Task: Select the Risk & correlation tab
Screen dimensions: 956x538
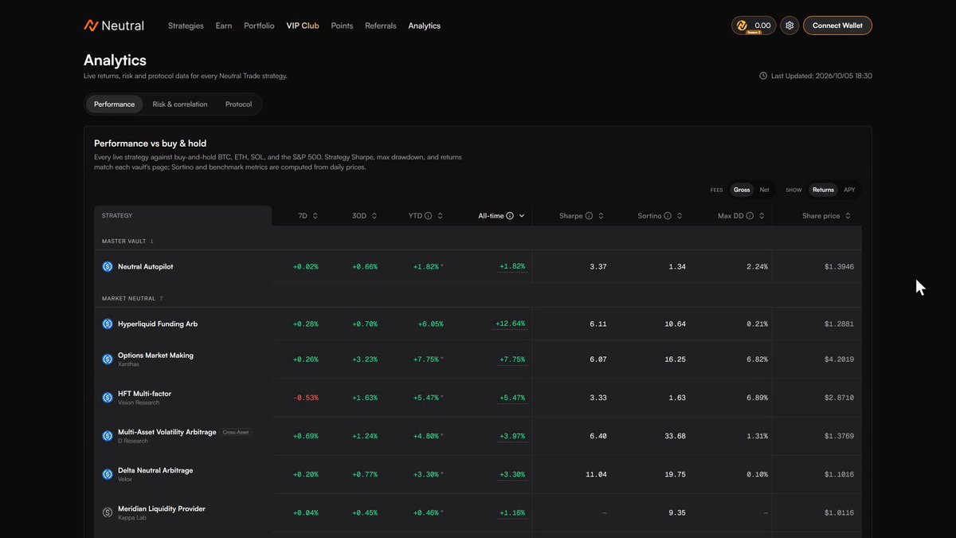Action: click(180, 104)
